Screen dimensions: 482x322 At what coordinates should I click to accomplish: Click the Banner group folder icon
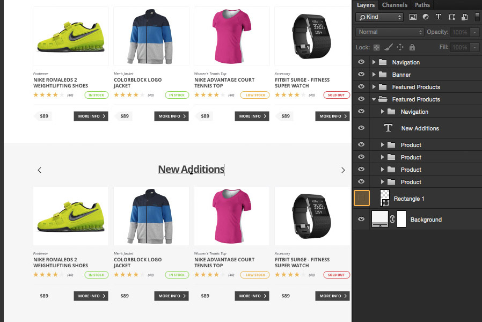coord(383,75)
